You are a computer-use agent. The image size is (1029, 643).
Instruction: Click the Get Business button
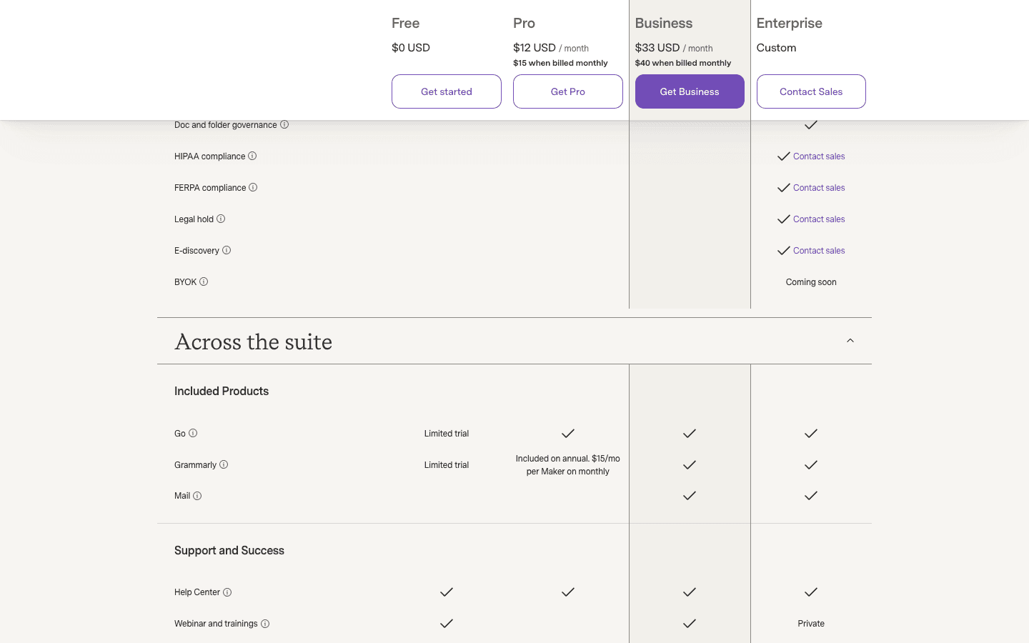(690, 91)
